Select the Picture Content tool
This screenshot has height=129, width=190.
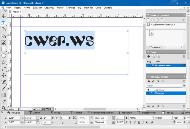click(x=4, y=42)
